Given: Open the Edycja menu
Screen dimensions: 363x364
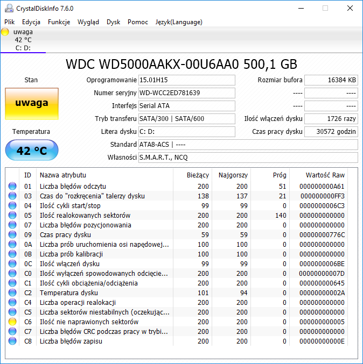Looking at the screenshot, I should tap(31, 22).
